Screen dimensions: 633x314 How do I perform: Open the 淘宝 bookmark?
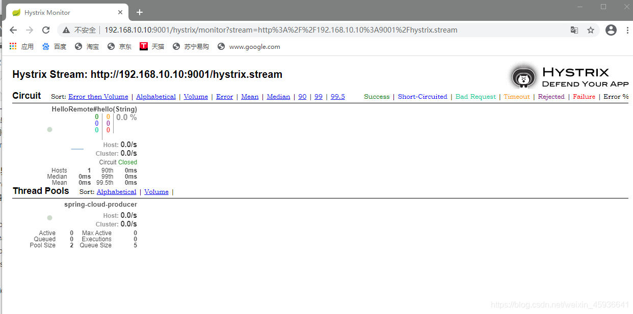[x=87, y=46]
